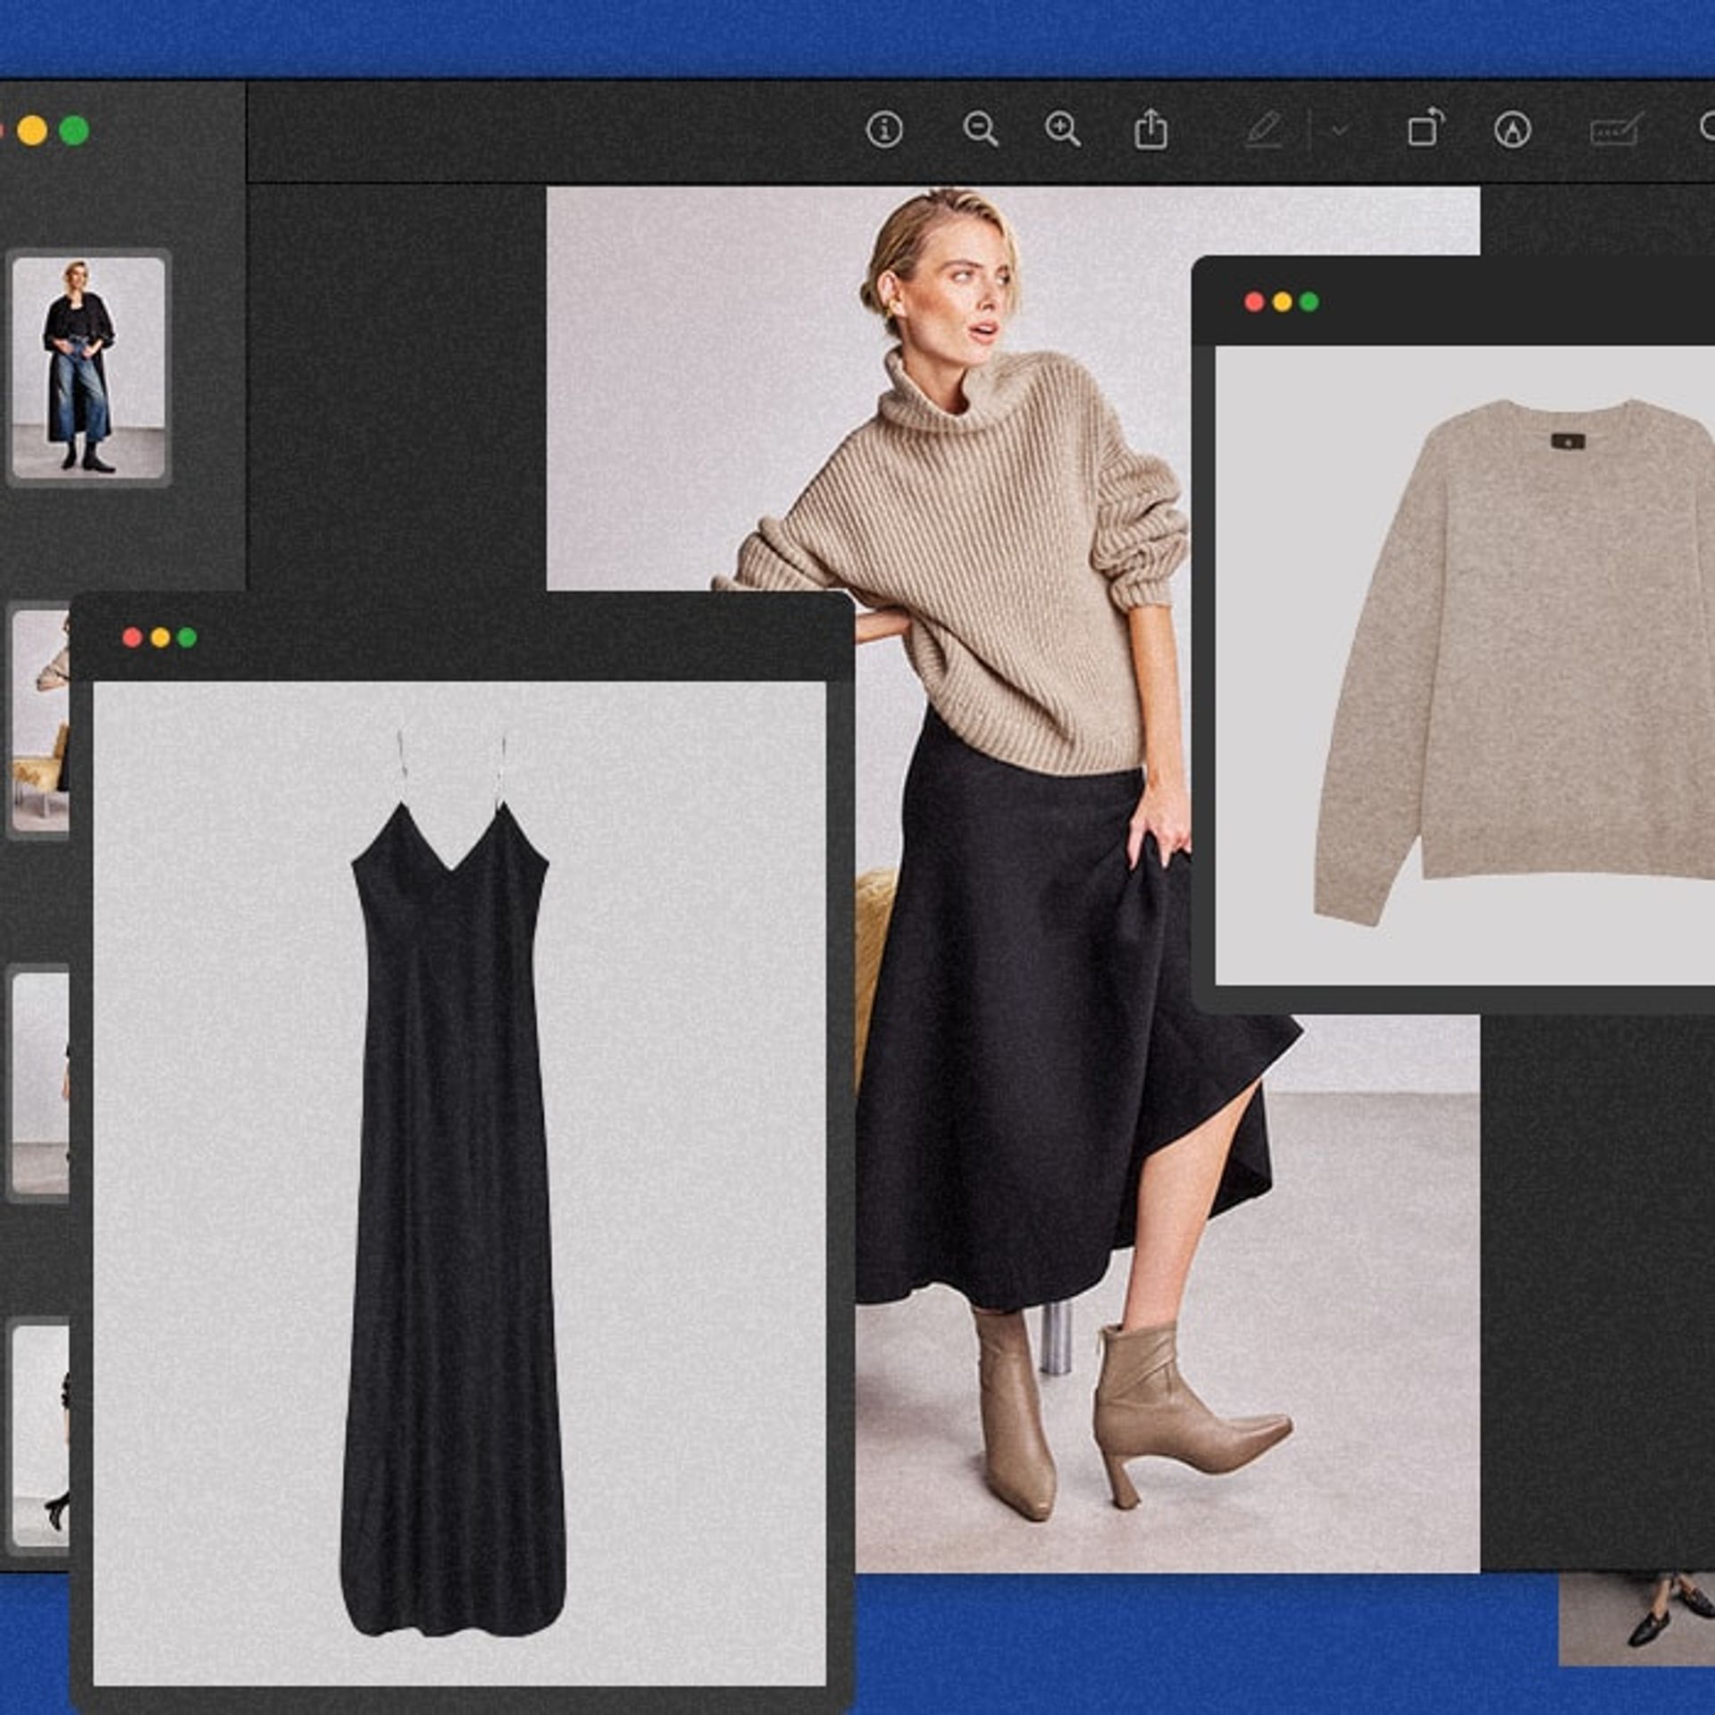Show the Markup toolbar
The width and height of the screenshot is (1715, 1715).
coord(1512,130)
